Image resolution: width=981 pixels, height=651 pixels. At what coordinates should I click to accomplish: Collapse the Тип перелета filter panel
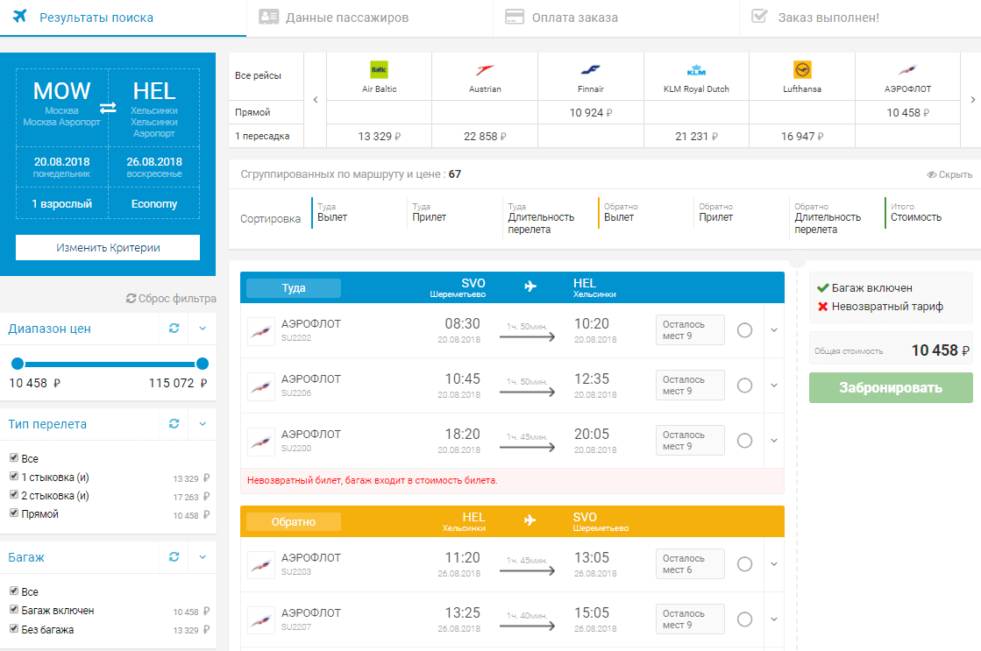pos(203,424)
